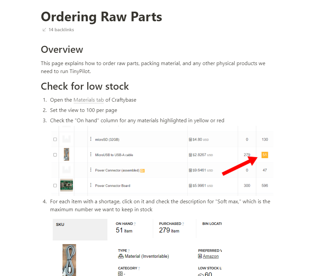The height and width of the screenshot is (276, 314).
Task: Click the calculator icon beside $5.9961 USD
Action: pos(190,186)
